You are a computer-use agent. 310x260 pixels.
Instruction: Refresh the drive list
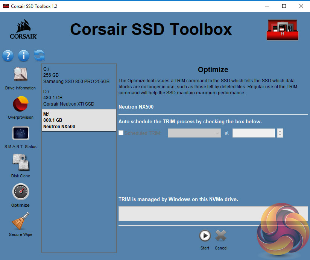[39, 56]
